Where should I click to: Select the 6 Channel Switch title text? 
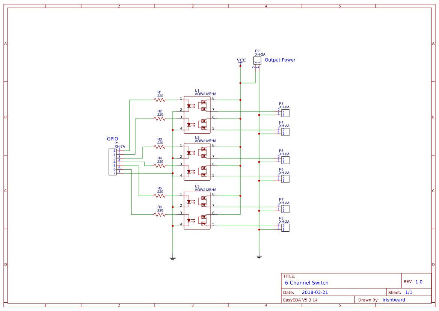click(x=306, y=282)
